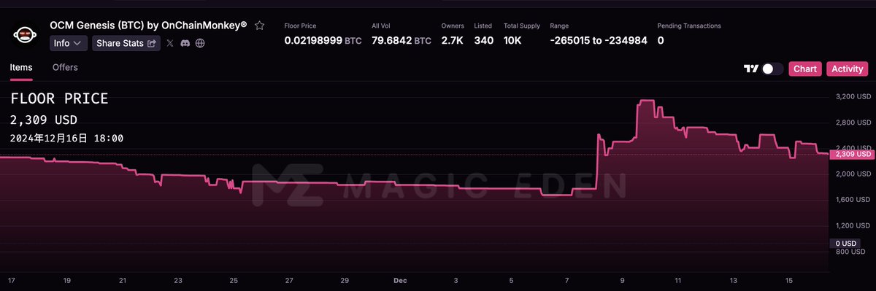Click the Pending Transactions value 0
The height and width of the screenshot is (291, 876).
point(661,40)
